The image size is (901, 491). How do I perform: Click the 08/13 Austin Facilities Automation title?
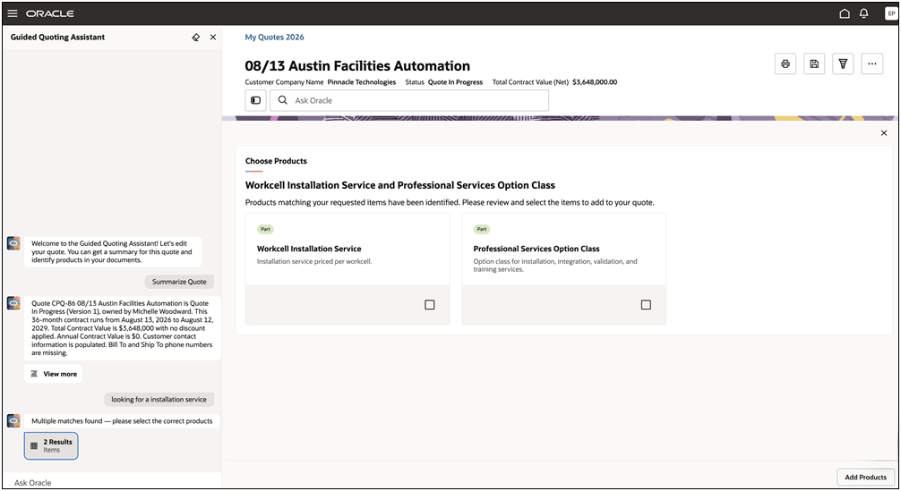[x=357, y=66]
